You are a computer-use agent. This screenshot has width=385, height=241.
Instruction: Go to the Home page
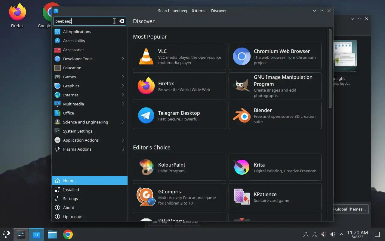tap(90, 180)
